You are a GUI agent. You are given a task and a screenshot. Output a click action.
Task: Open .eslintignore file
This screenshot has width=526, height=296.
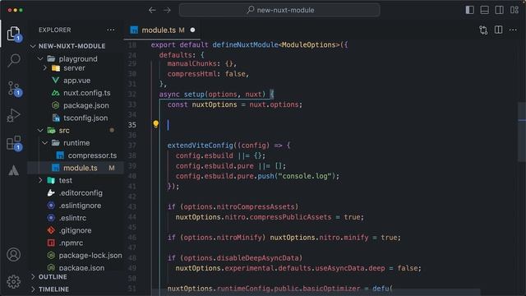click(80, 206)
